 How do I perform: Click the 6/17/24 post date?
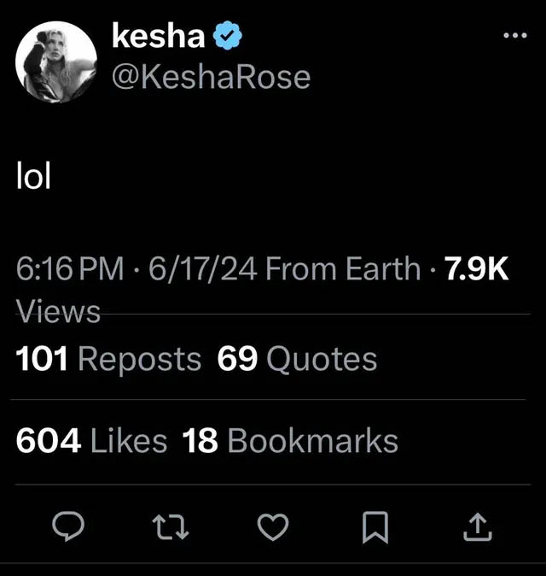click(203, 269)
